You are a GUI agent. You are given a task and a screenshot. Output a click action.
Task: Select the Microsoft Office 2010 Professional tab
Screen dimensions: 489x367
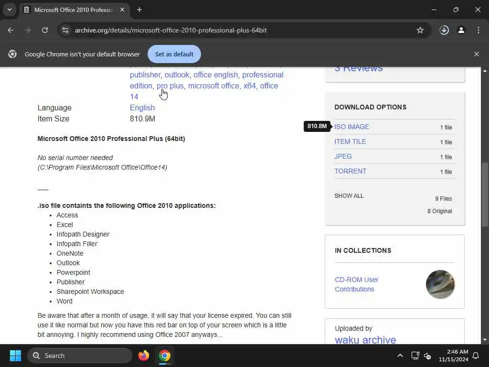coord(74,10)
